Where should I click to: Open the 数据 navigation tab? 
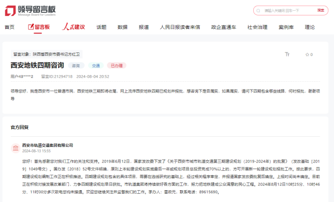(122, 27)
